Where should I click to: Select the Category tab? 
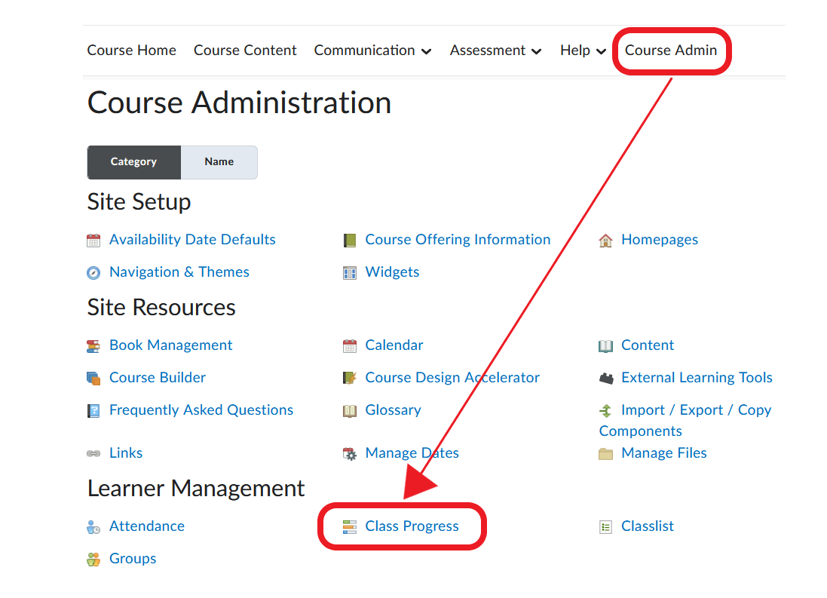coord(133,161)
